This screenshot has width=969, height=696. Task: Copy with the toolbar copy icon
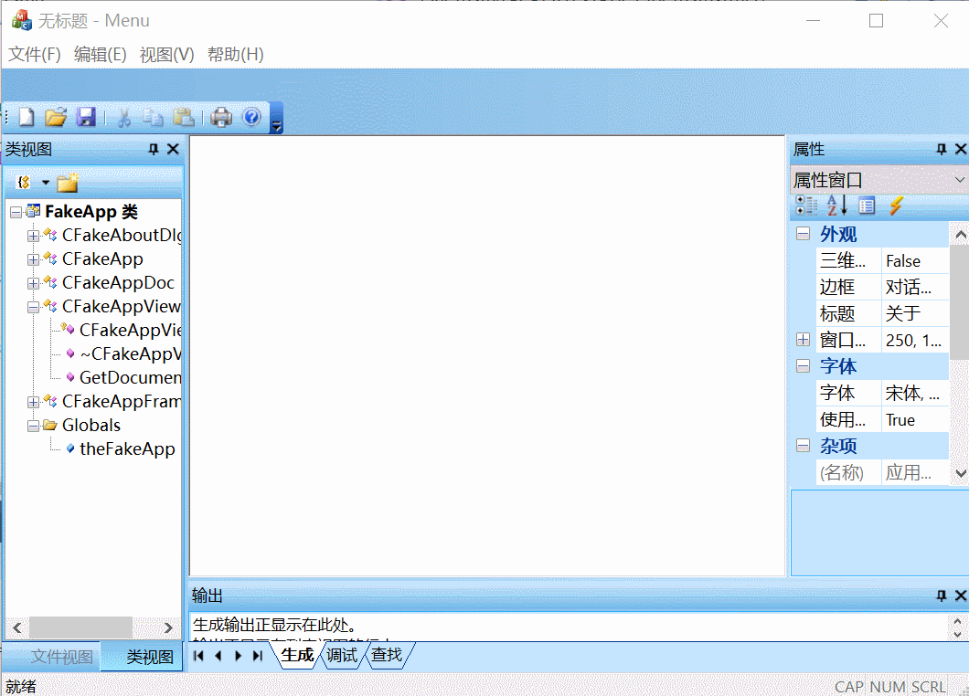[153, 117]
